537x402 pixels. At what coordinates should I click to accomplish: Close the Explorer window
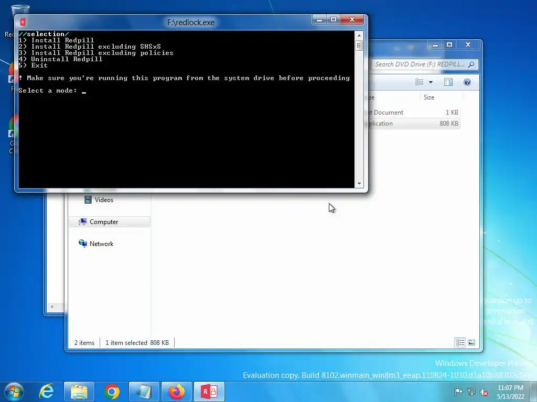pyautogui.click(x=468, y=45)
